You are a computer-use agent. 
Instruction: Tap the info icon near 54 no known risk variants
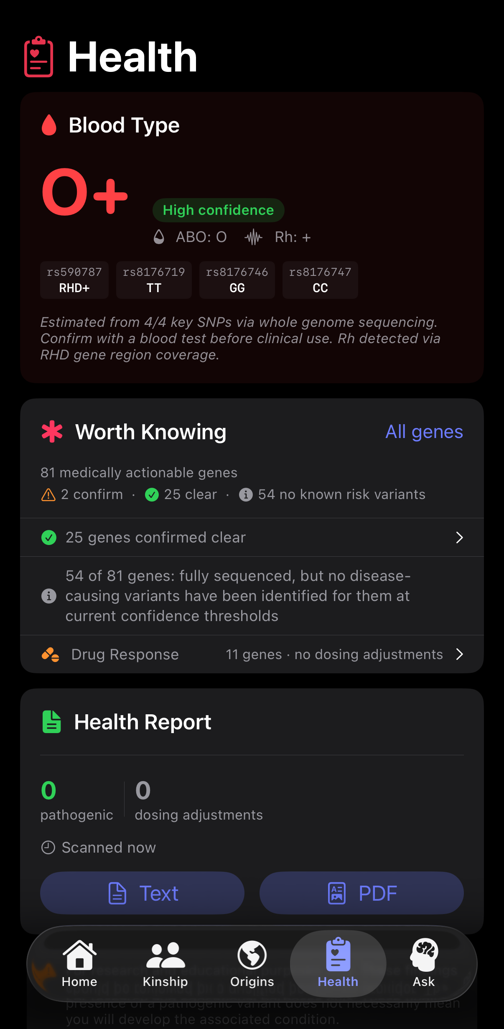tap(246, 494)
